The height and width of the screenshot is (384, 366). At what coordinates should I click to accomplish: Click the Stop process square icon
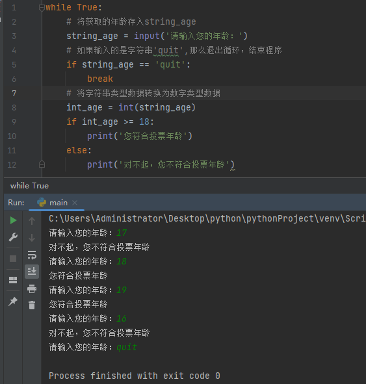(x=13, y=259)
